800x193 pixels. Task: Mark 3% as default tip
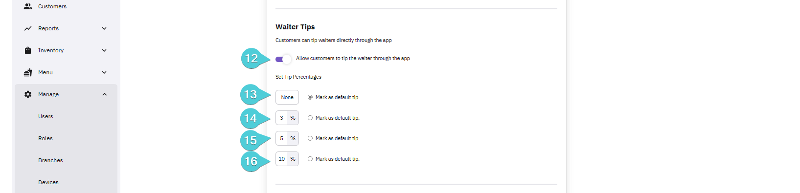[x=310, y=118]
